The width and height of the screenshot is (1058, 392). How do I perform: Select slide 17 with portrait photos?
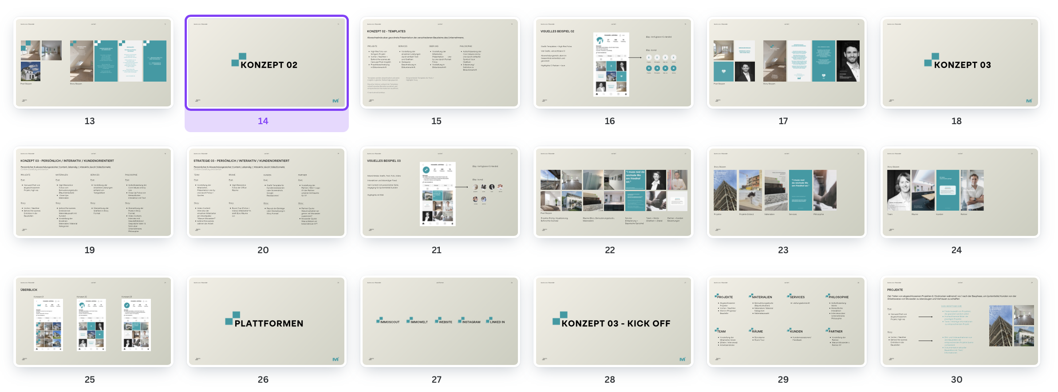click(787, 63)
